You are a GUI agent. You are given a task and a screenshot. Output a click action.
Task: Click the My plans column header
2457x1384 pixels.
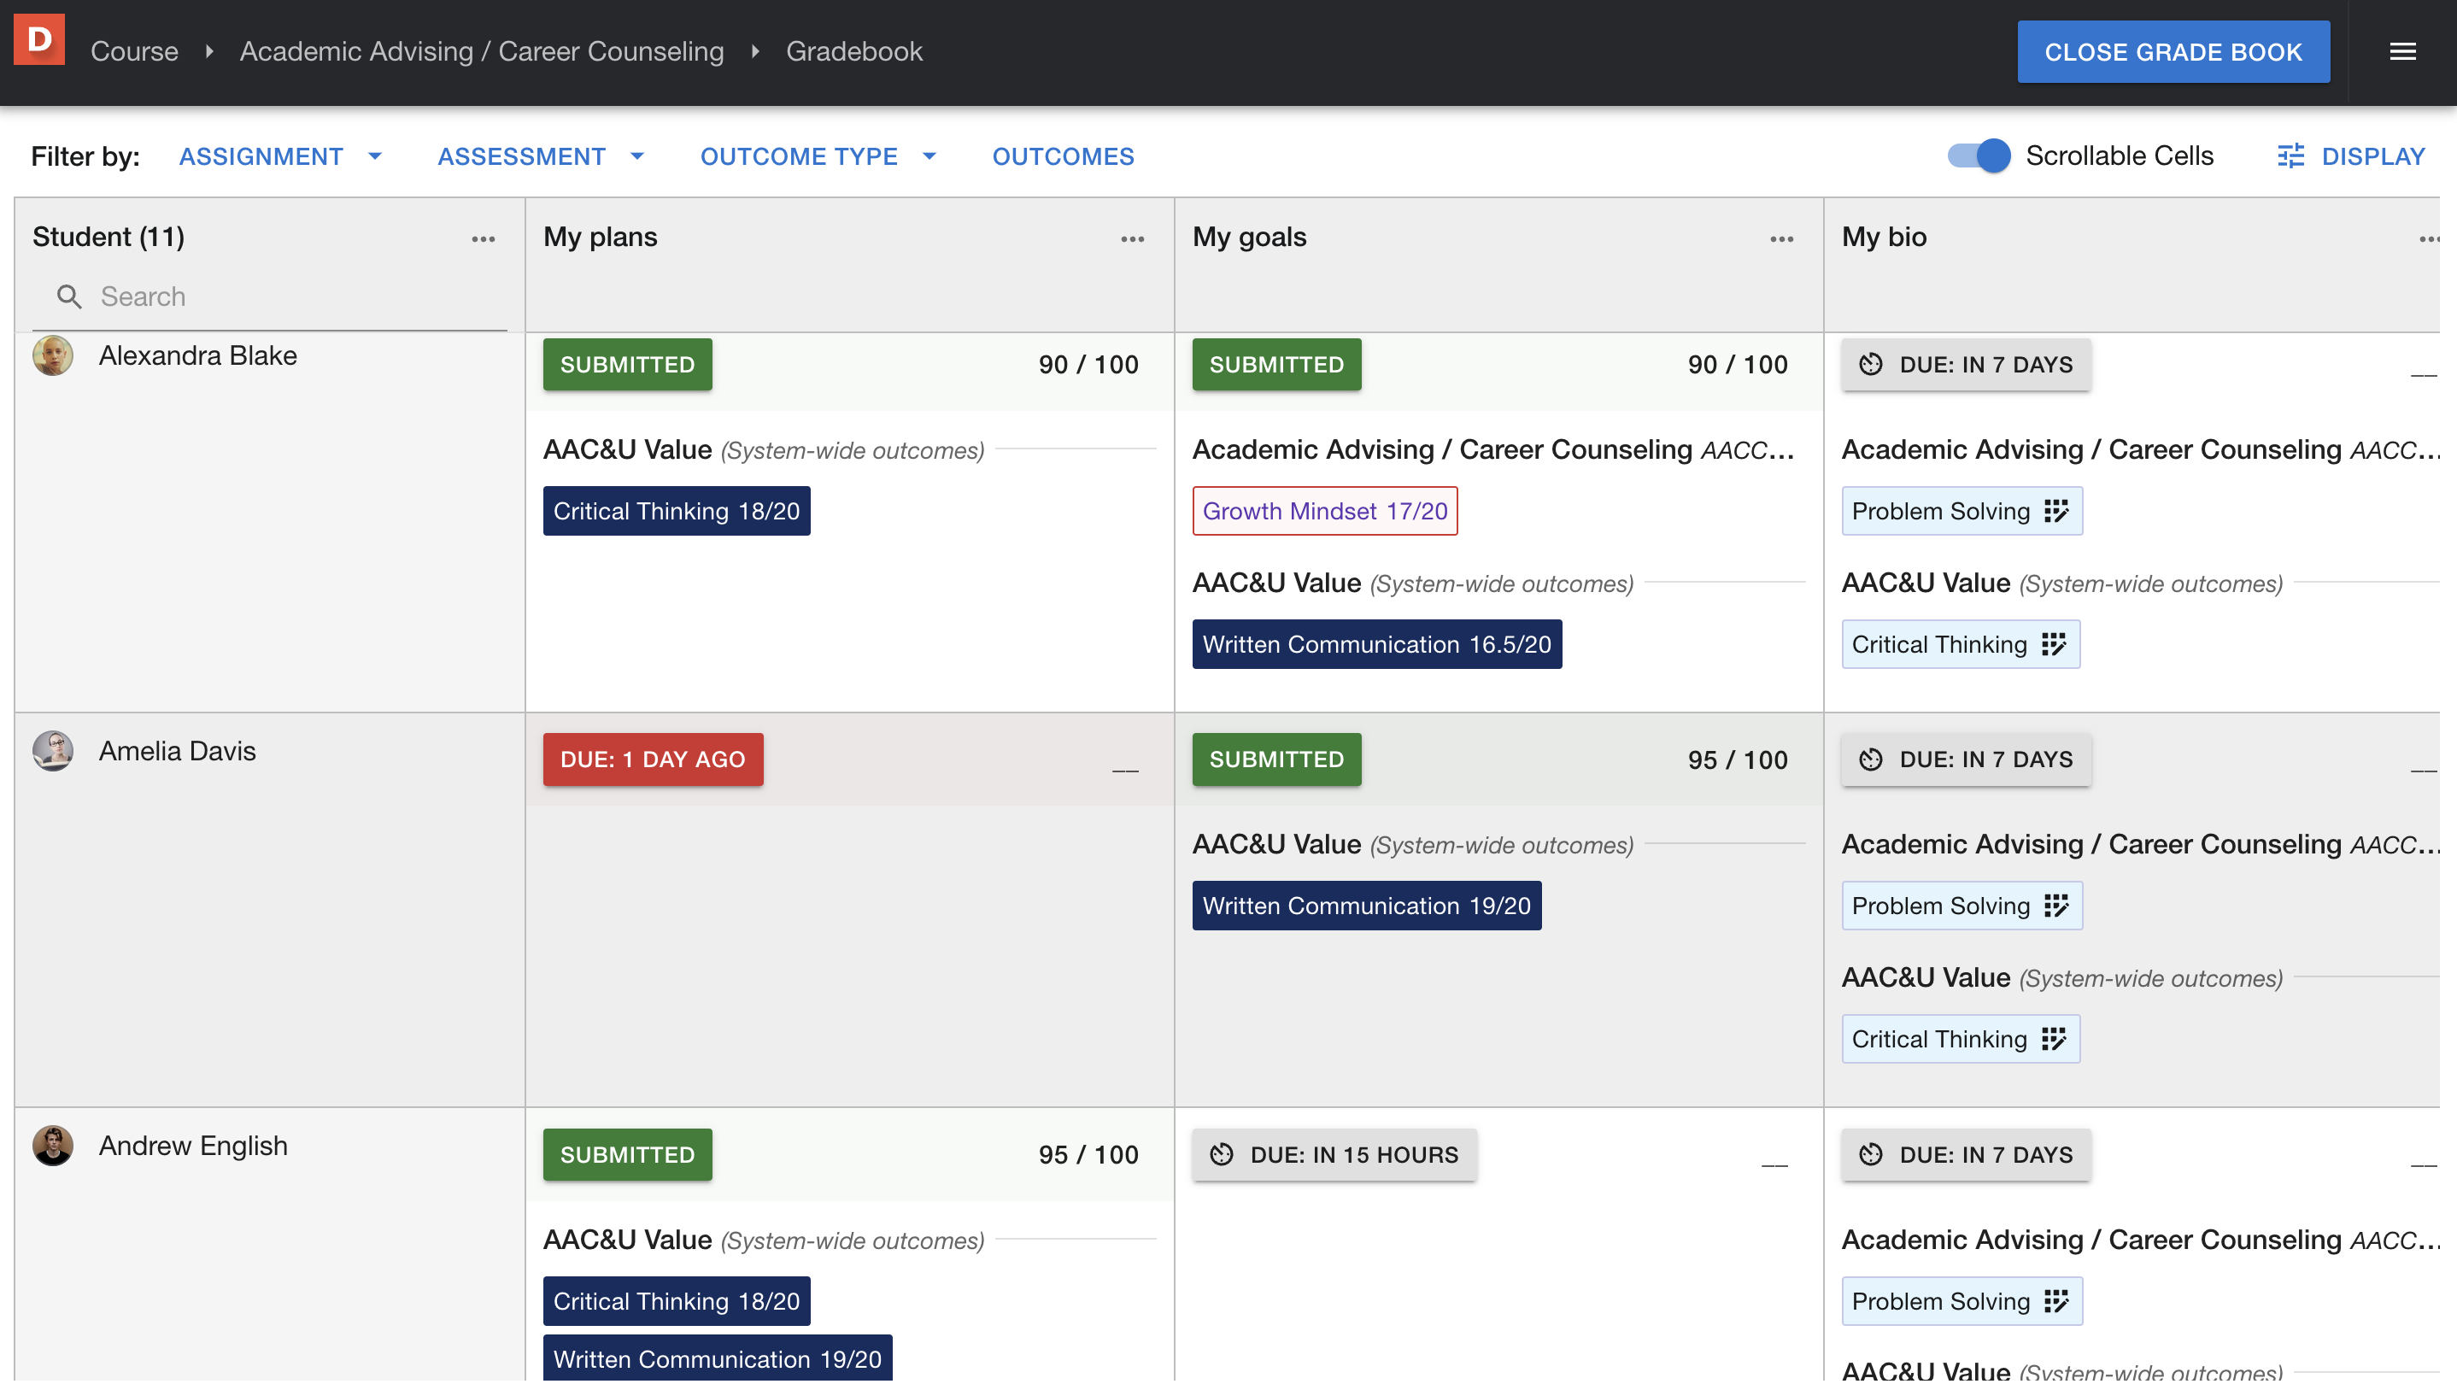(600, 237)
